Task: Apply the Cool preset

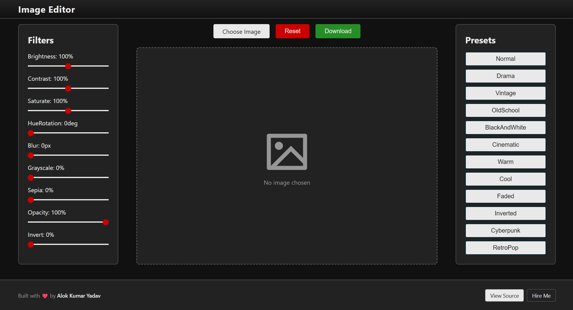Action: click(x=505, y=179)
